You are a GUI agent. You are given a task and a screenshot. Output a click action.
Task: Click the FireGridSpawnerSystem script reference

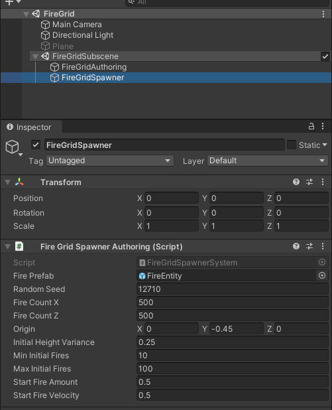pos(227,263)
